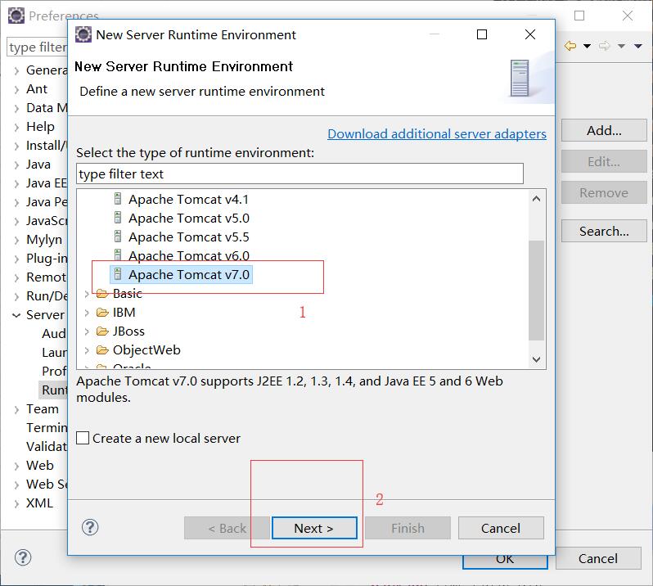Expand the ObjectWeb folder node
The height and width of the screenshot is (586, 653).
[87, 350]
